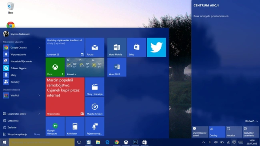The height and width of the screenshot is (146, 260).
Task: Open File Explorer from the taskbar
Action: pos(98,142)
